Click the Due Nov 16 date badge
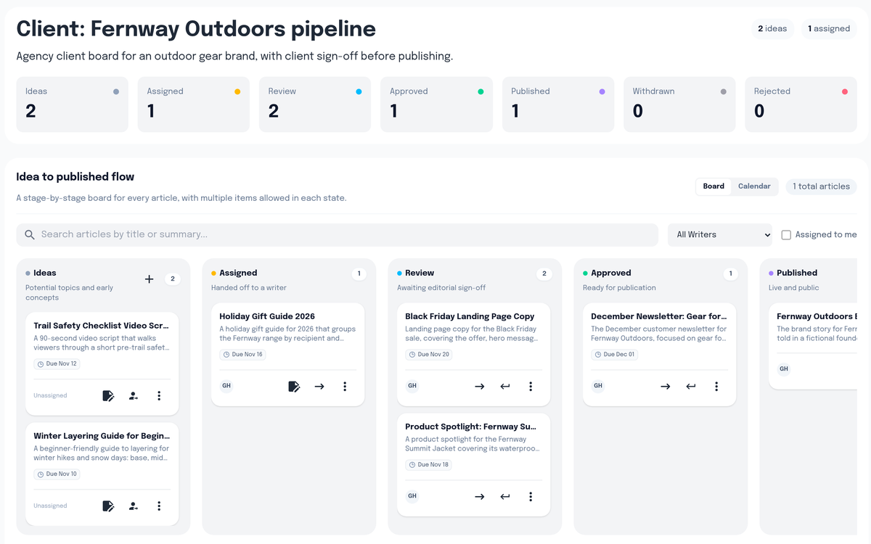The width and height of the screenshot is (871, 544). pos(243,355)
